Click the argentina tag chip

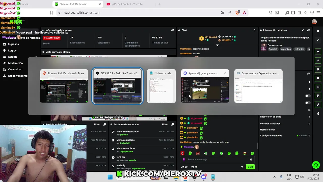[x=286, y=49]
